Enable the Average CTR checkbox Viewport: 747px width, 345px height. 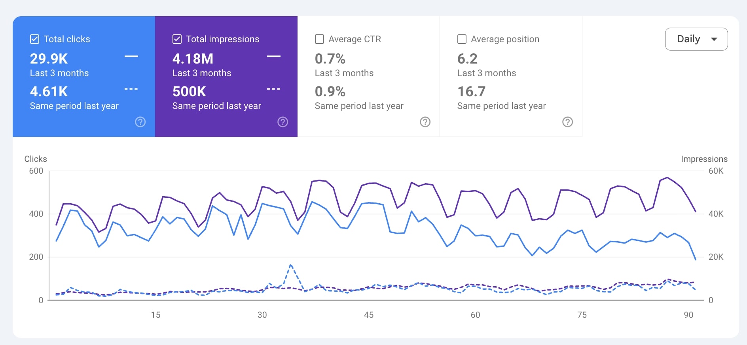click(319, 39)
